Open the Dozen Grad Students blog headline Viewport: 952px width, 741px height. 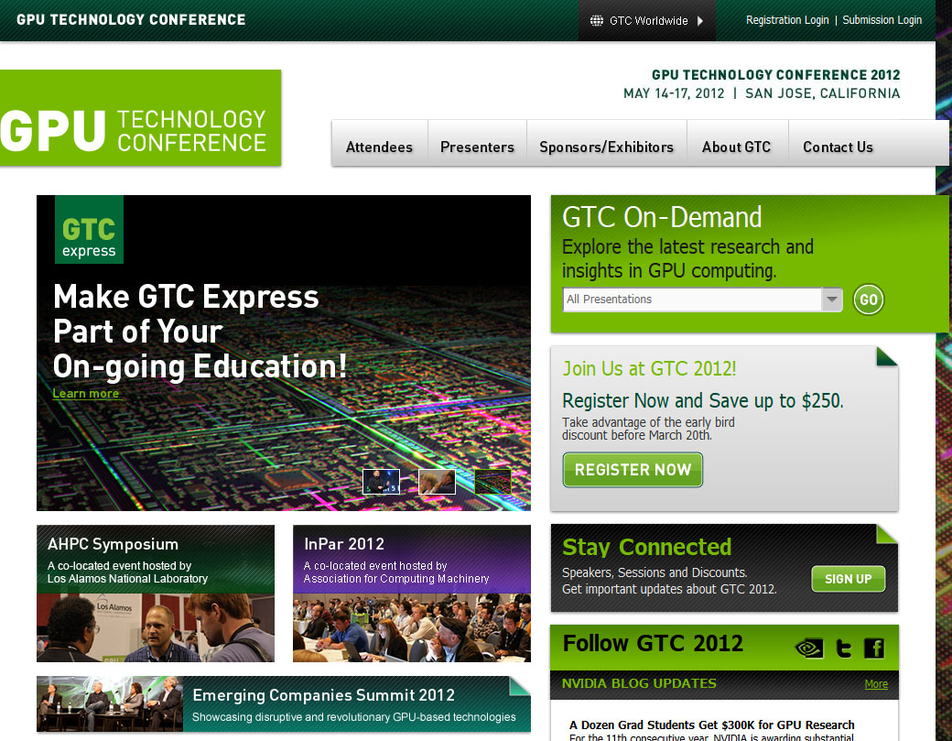tap(711, 725)
